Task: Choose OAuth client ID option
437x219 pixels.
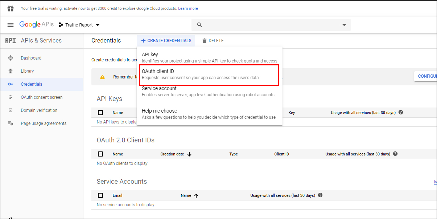Action: (x=210, y=74)
